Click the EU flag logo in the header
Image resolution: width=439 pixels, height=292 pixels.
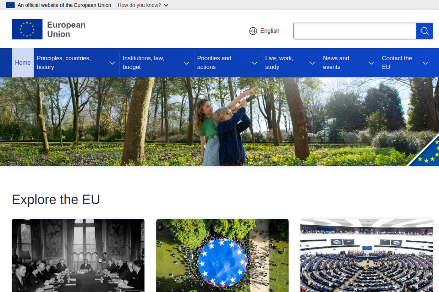click(27, 29)
